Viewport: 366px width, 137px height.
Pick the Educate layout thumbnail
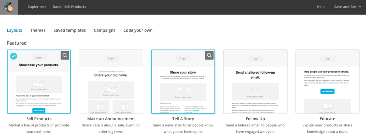[327, 82]
